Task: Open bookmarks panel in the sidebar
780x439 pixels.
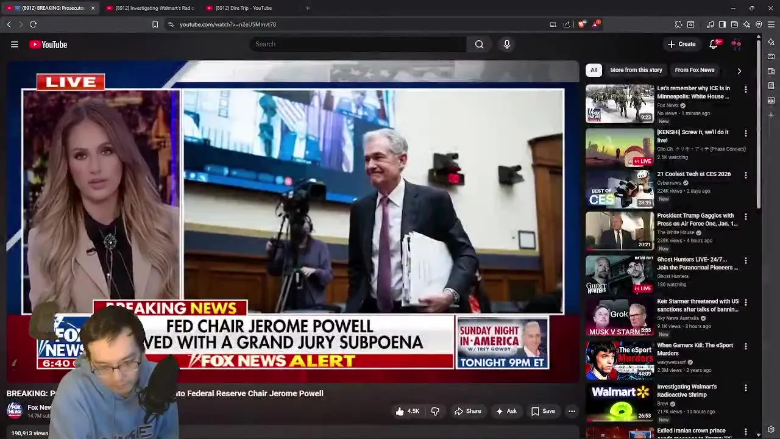Action: tap(771, 86)
